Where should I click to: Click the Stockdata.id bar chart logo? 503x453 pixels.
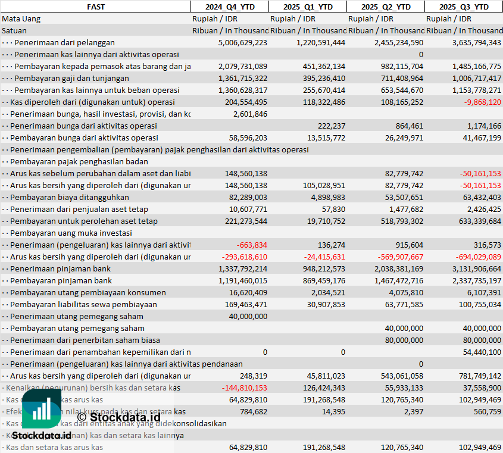pos(41,408)
